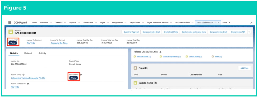The image size is (258, 97).
Task: Click View under Invoice PDF in header highlights
Action: (x=13, y=43)
